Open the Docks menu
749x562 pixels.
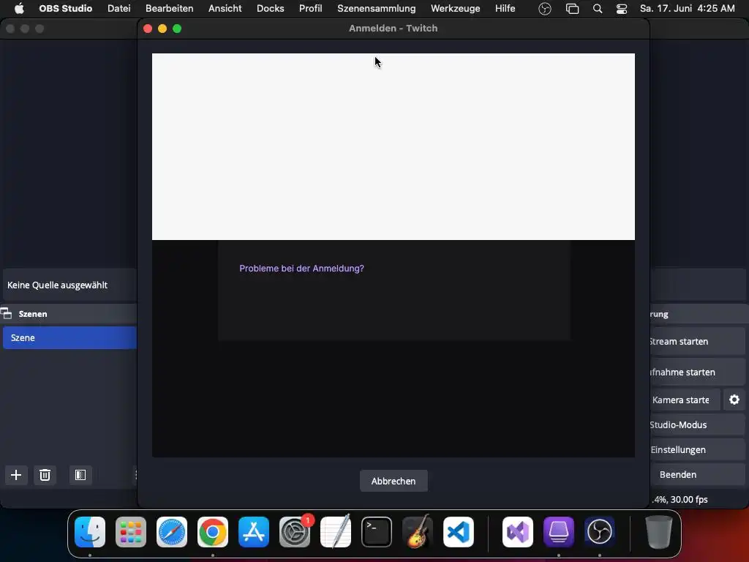[271, 8]
